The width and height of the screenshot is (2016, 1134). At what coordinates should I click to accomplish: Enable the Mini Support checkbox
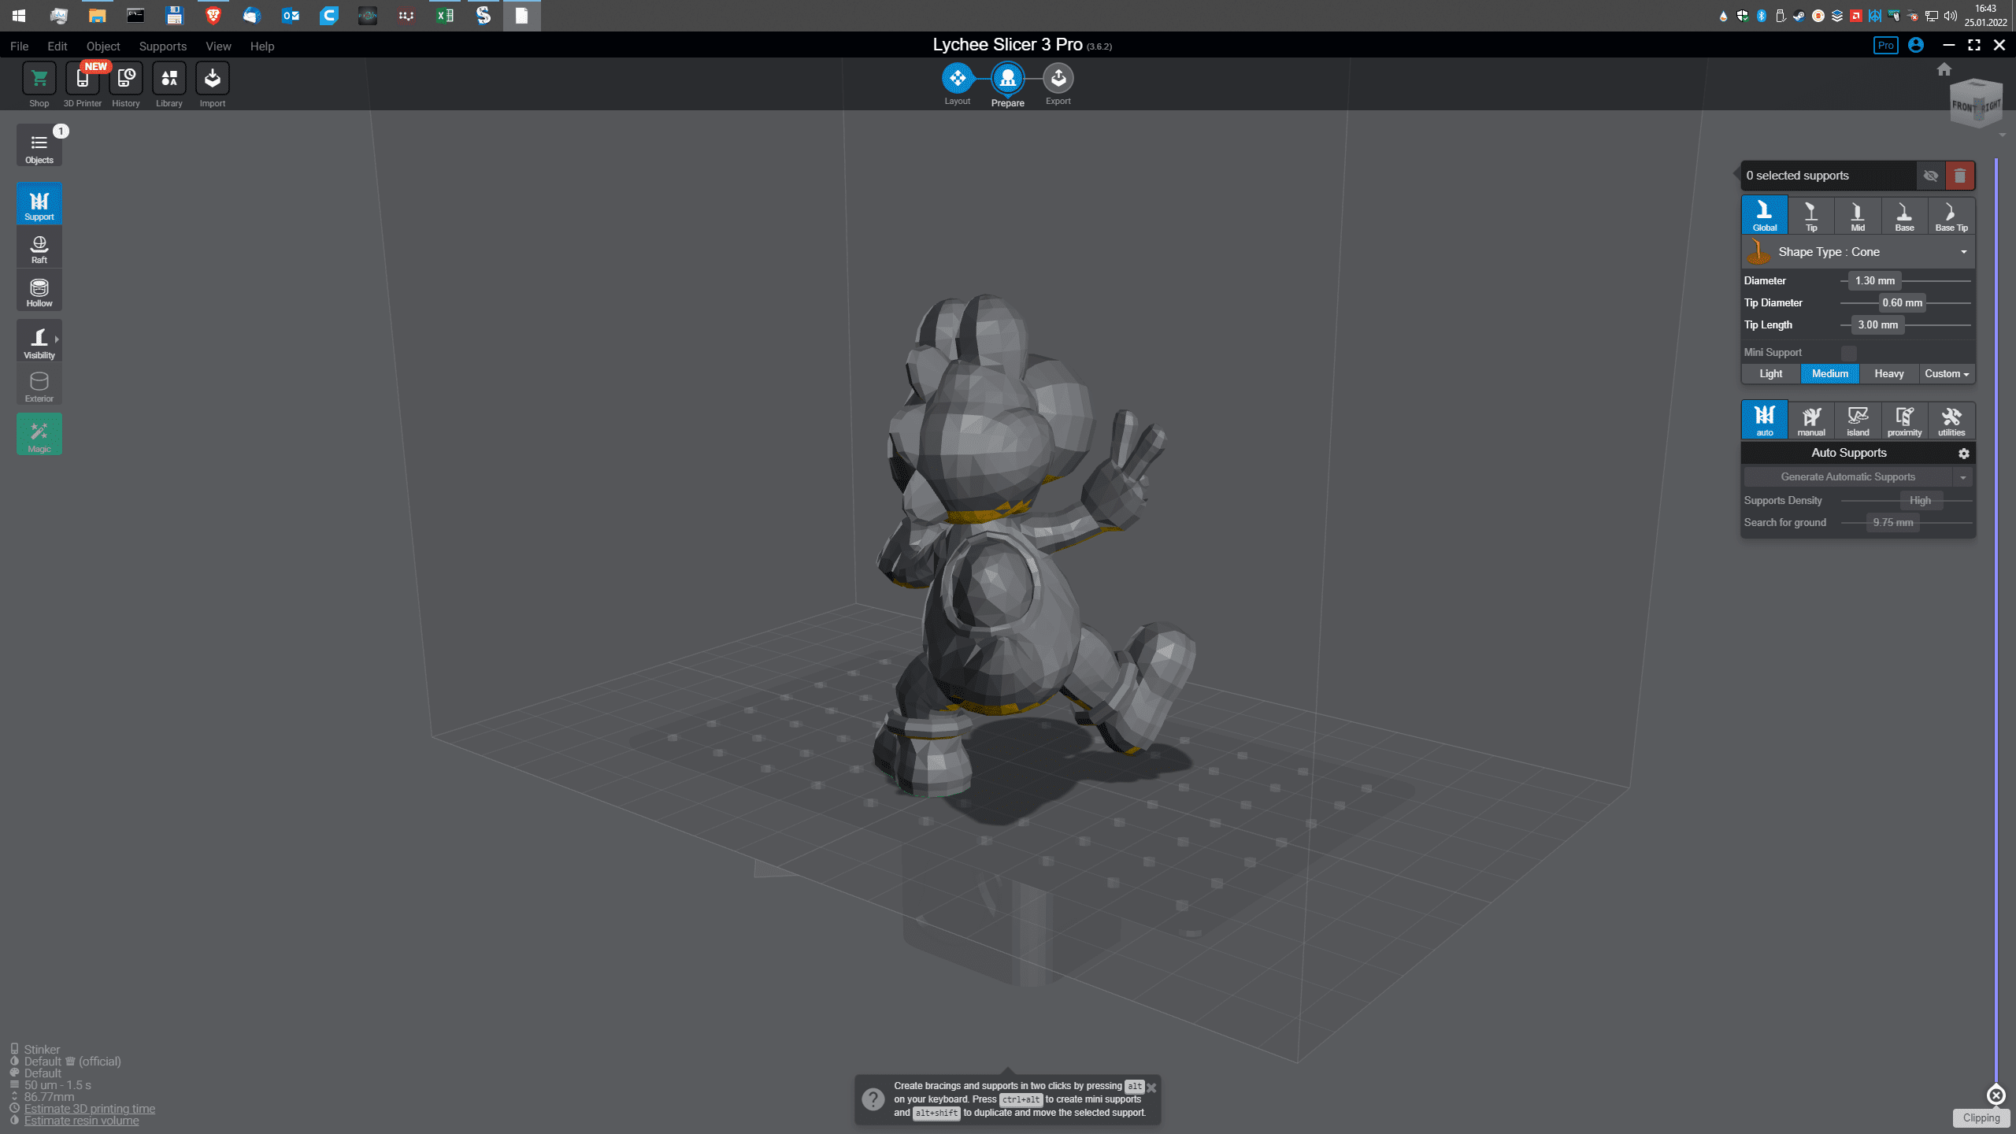[x=1848, y=353]
